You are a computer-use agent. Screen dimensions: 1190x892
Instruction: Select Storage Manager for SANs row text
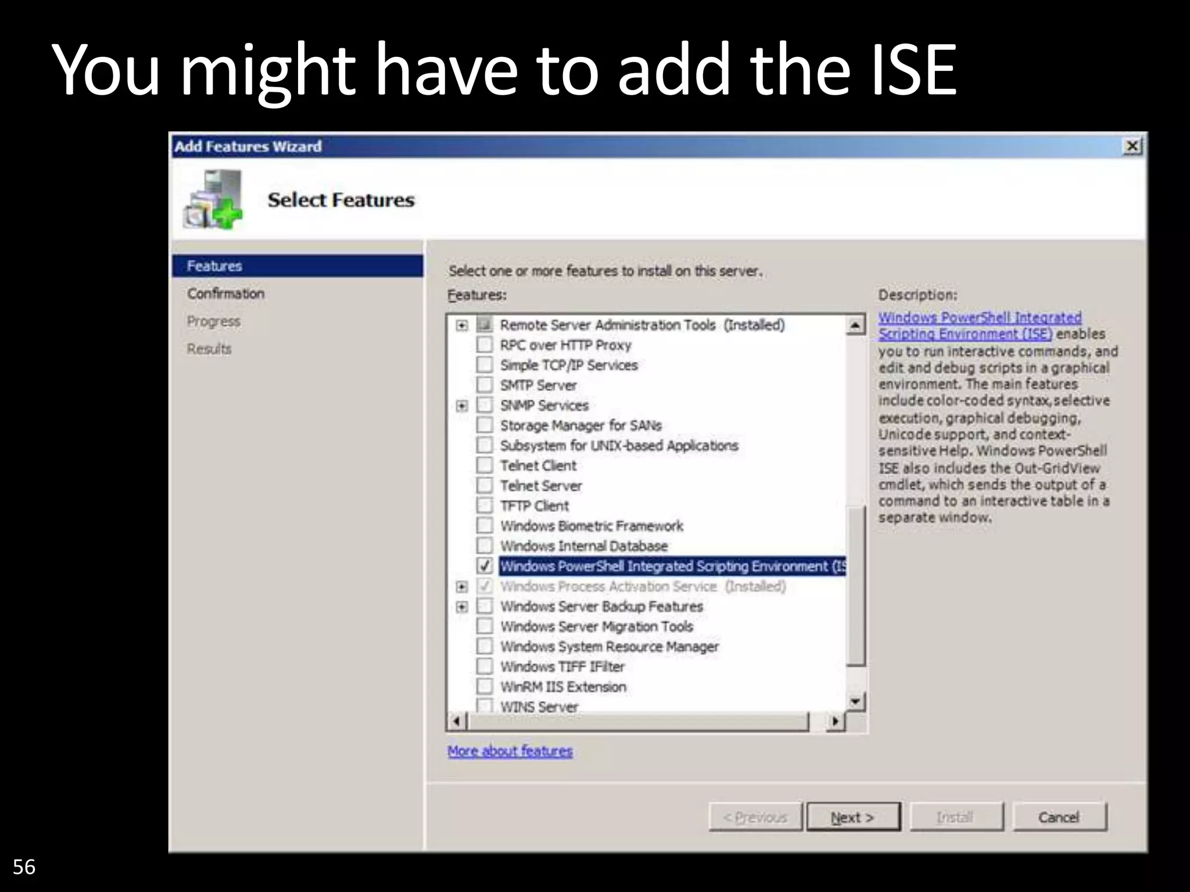point(581,426)
